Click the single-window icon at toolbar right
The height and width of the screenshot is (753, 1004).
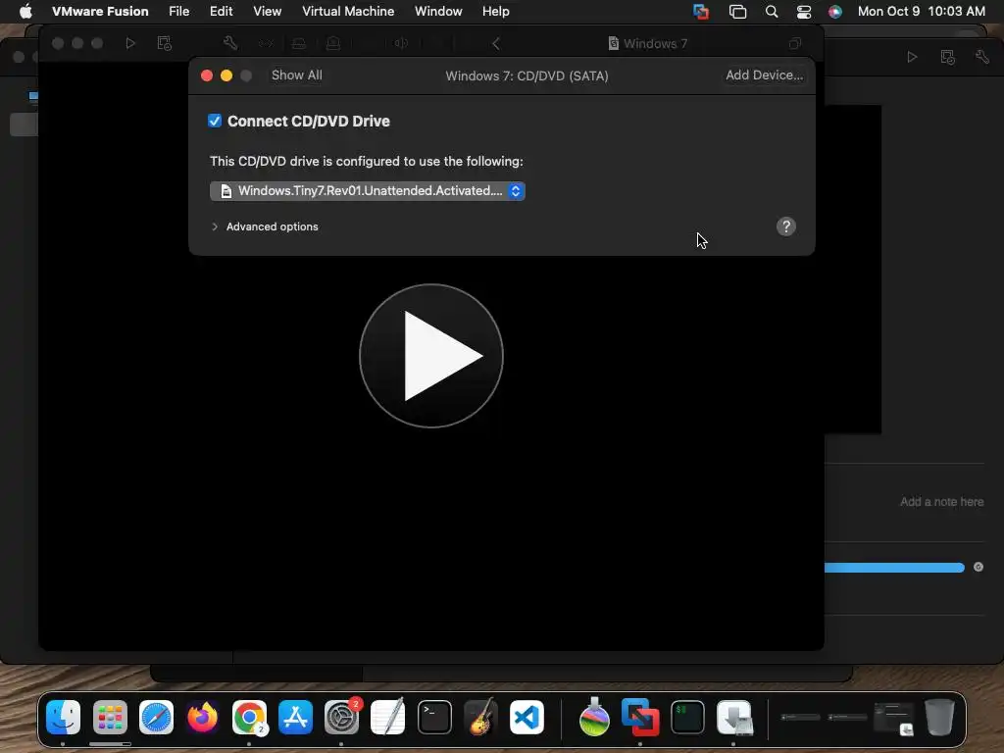pos(795,43)
